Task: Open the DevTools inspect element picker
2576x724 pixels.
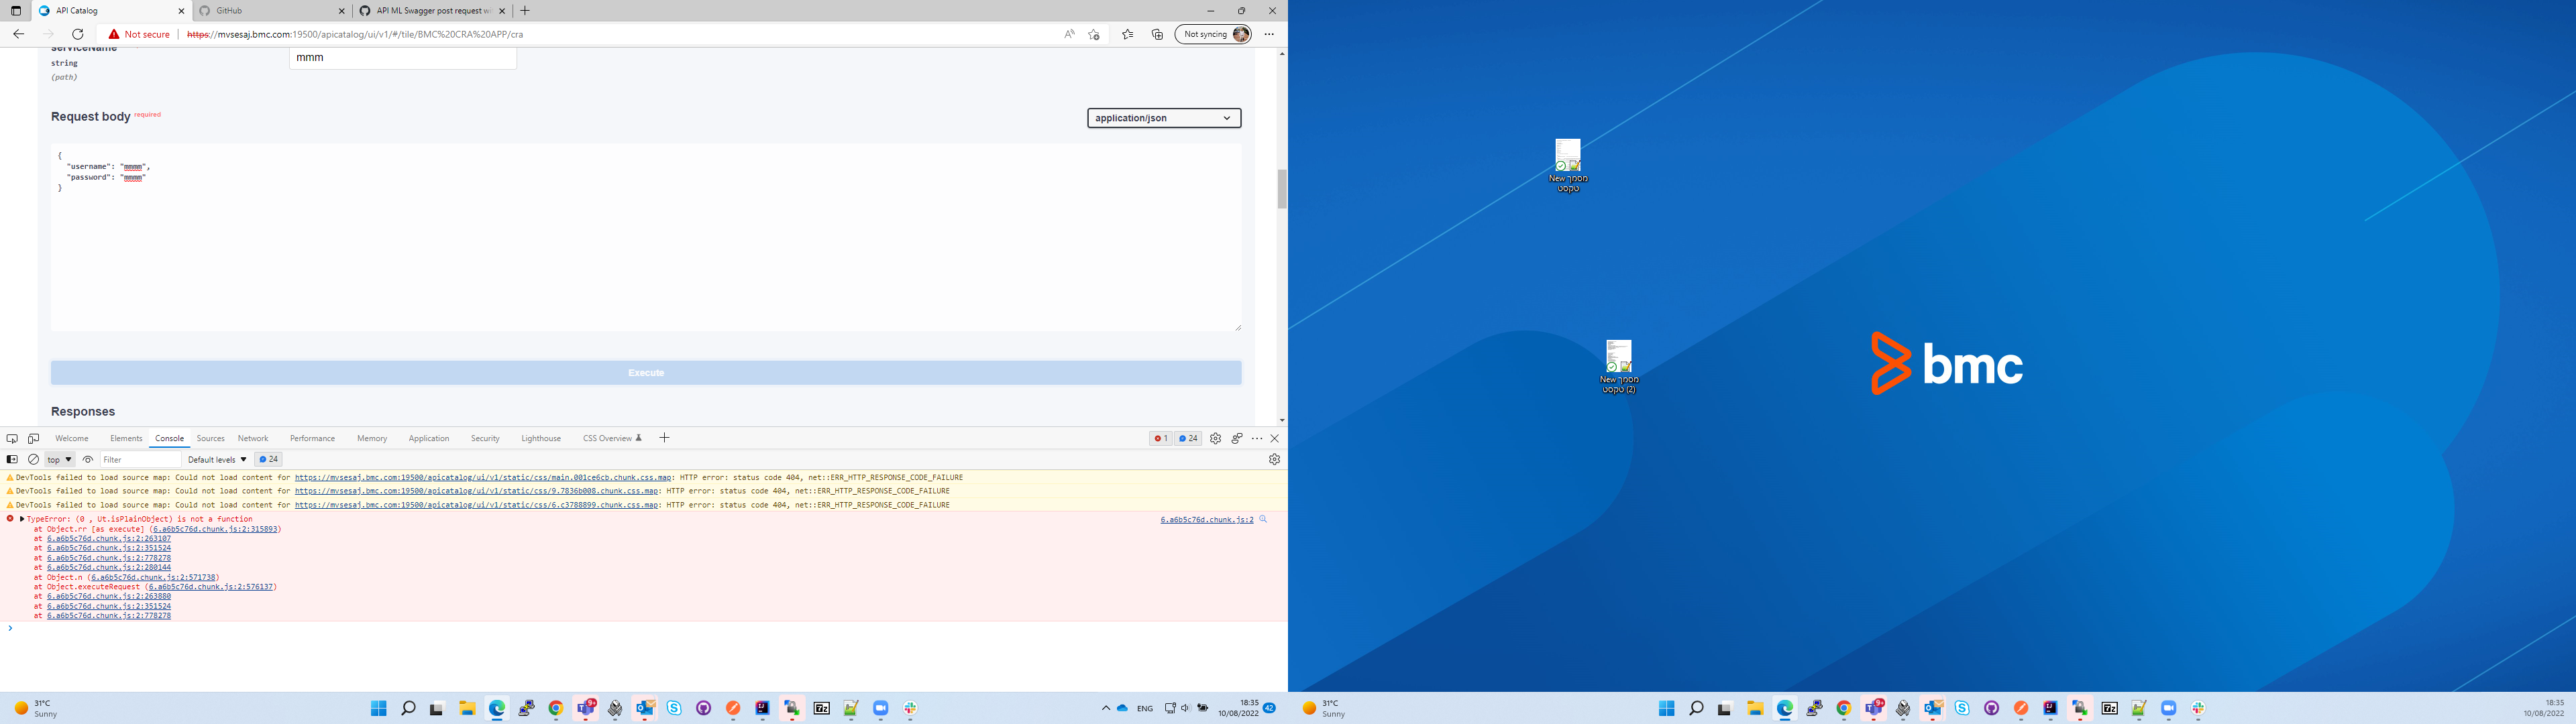Action: point(12,438)
